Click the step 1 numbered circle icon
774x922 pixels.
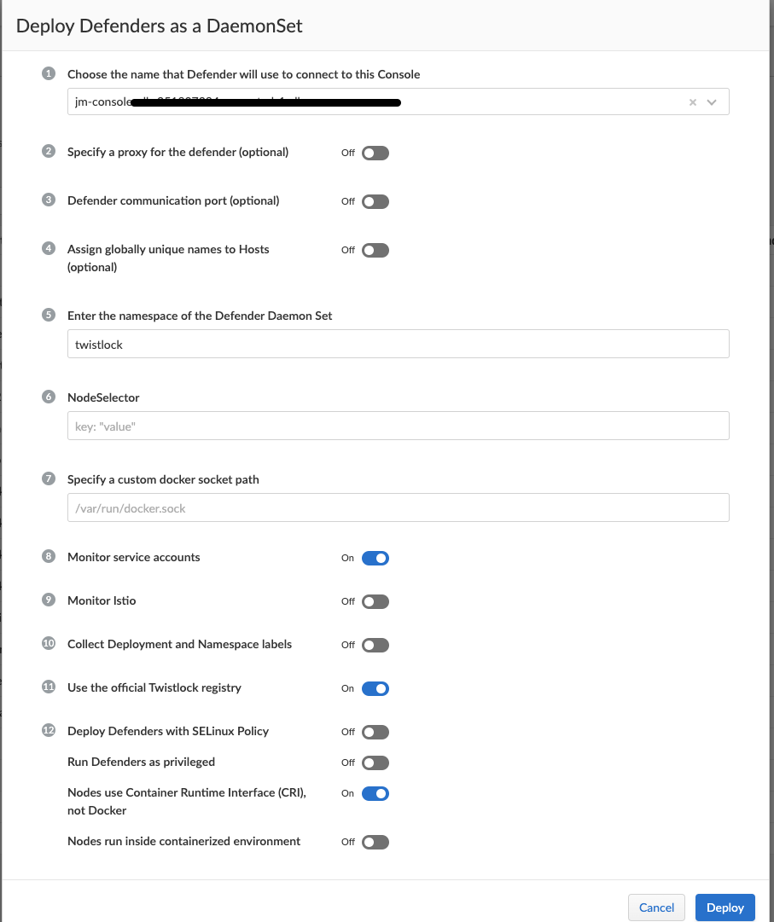[x=49, y=73]
